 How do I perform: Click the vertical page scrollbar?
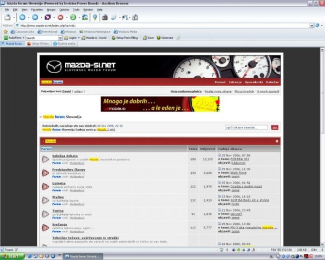(x=322, y=147)
